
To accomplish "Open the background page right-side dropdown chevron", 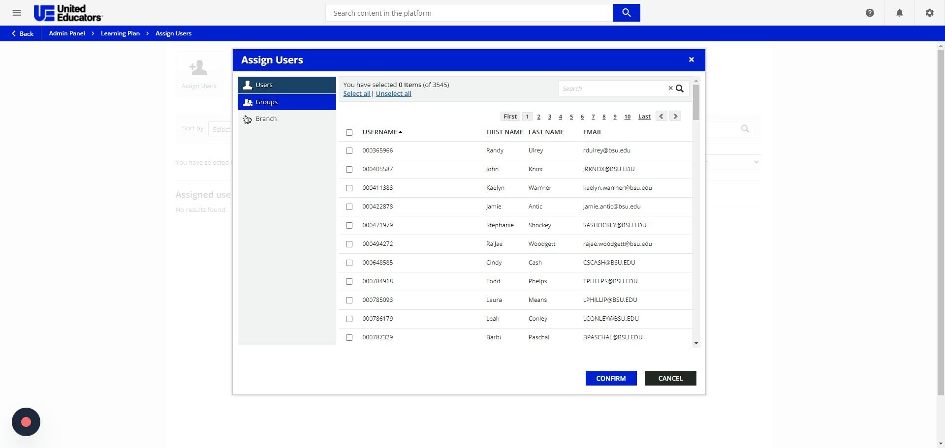I will (x=756, y=162).
